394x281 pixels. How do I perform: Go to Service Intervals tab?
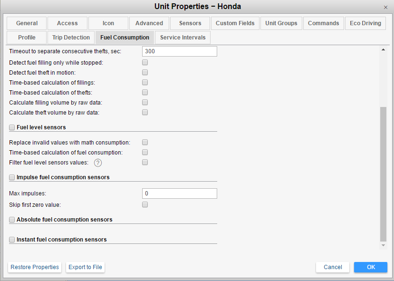pyautogui.click(x=183, y=38)
